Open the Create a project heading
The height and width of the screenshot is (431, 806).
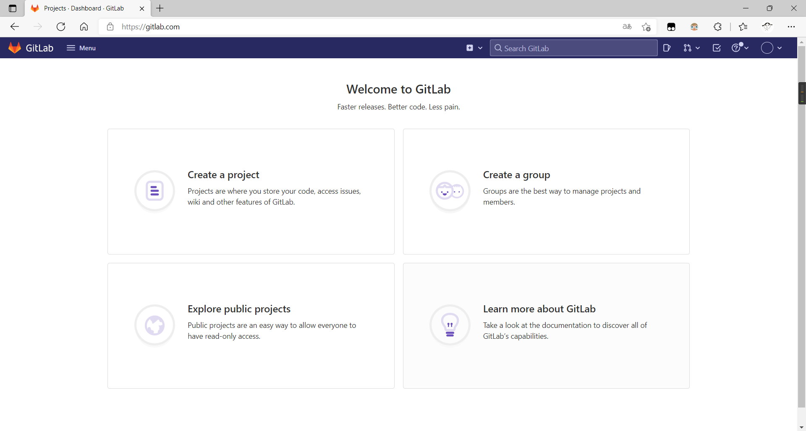coord(223,175)
